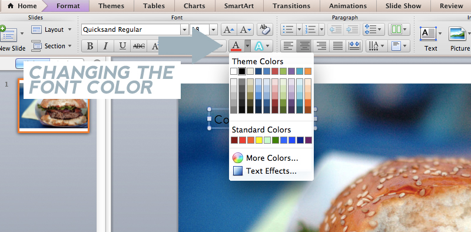Select yellow standard color swatch
This screenshot has height=232, width=471.
[259, 140]
